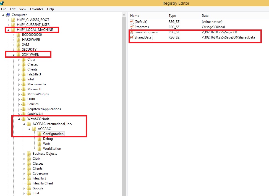Collapse the Computer root node
The width and height of the screenshot is (269, 196).
tap(3, 15)
